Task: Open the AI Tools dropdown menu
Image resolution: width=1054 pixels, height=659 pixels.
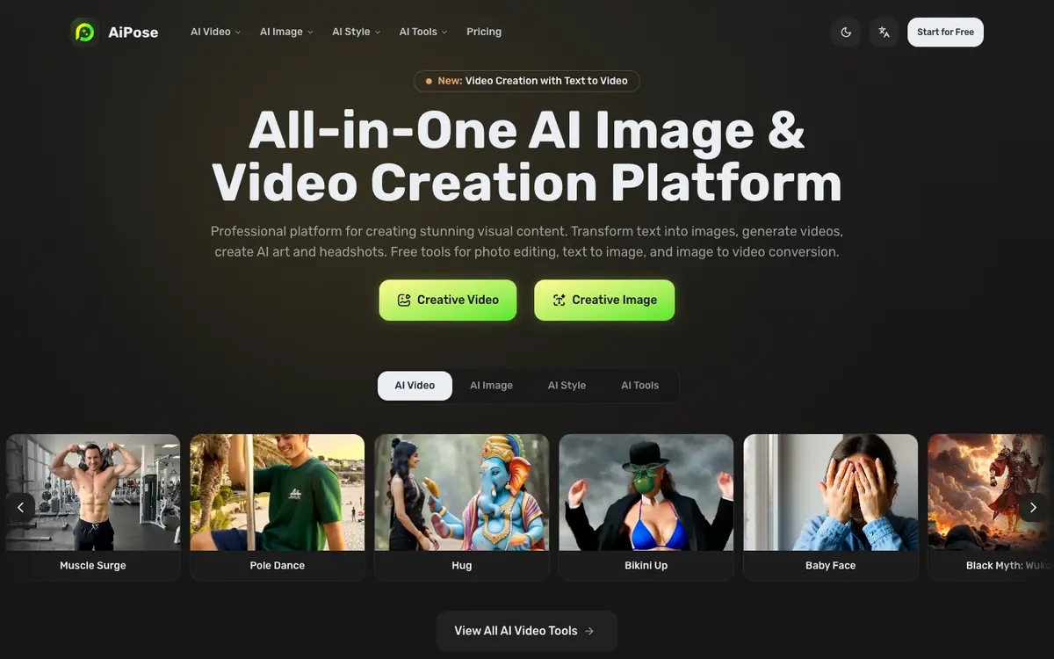Action: [423, 32]
